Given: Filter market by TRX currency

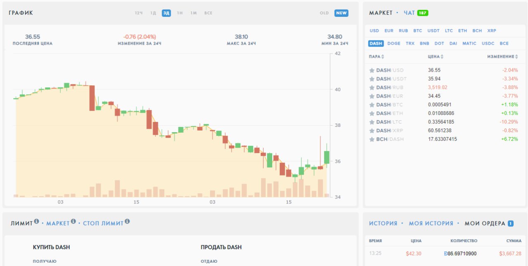Looking at the screenshot, I should coord(410,43).
